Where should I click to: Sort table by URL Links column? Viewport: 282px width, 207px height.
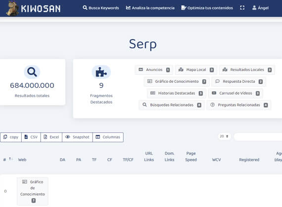149,156
